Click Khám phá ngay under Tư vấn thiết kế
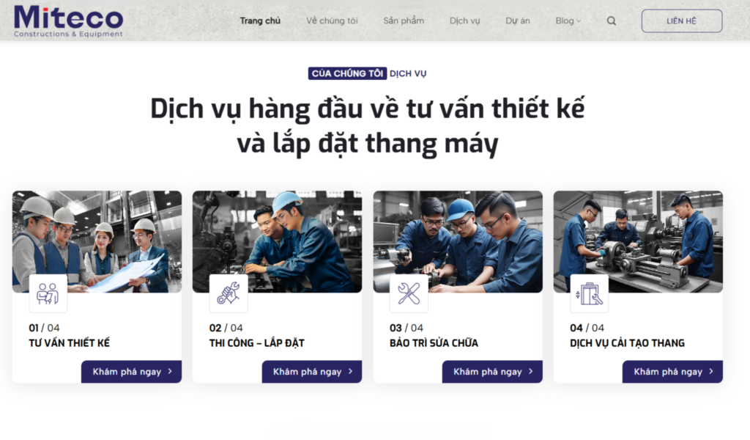750x440 pixels. (132, 372)
